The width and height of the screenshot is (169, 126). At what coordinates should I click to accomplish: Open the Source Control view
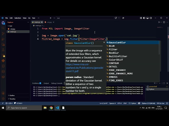(x=3, y=34)
